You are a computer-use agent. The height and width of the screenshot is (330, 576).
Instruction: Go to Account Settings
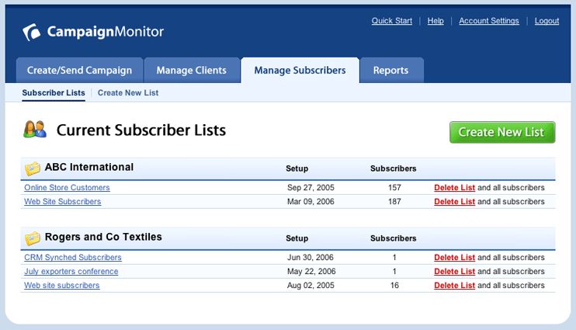489,21
